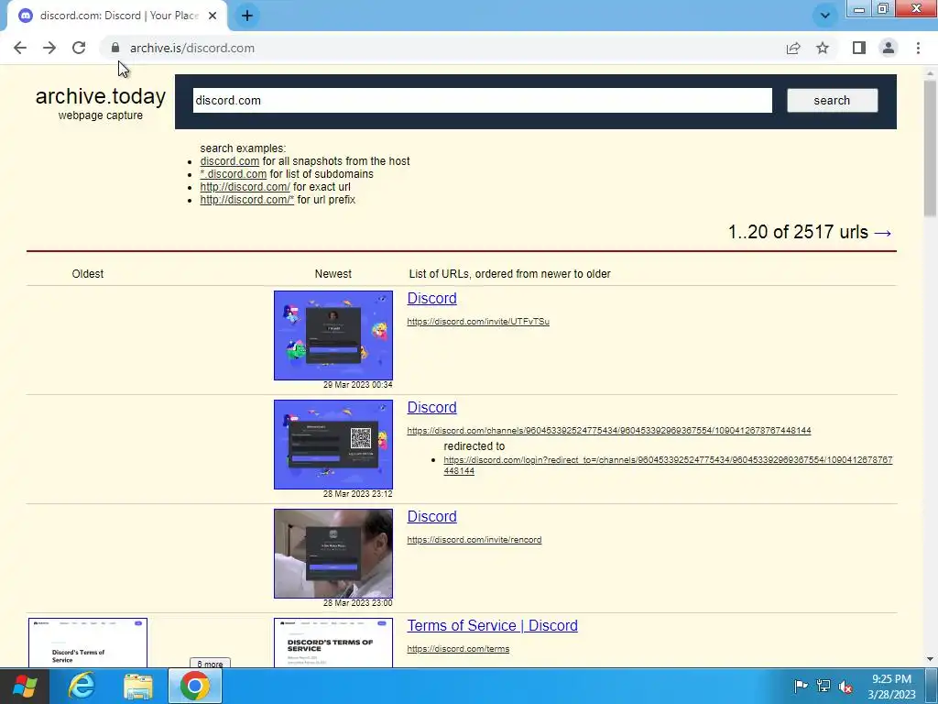Open Discord title for invite/UTFvTSu
Screen dimensions: 938x704
[x=432, y=298]
